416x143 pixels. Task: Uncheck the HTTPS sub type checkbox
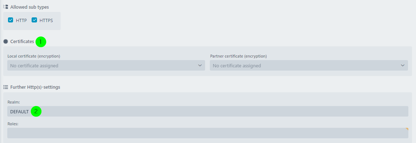(x=34, y=20)
